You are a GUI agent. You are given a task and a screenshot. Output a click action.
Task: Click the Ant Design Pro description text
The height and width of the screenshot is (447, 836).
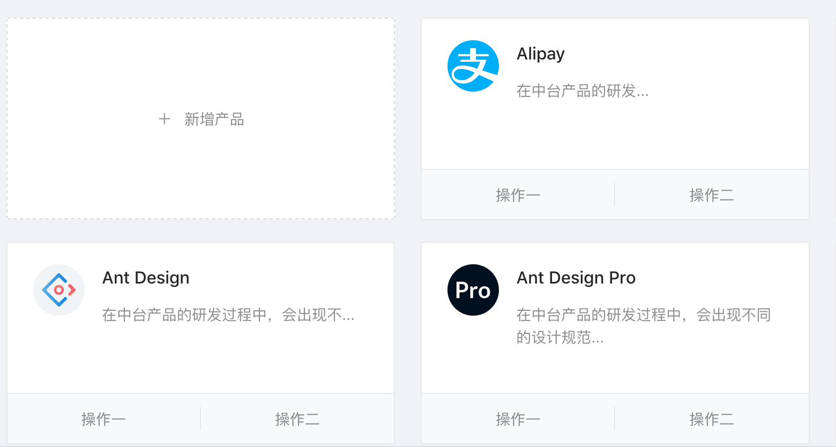point(643,326)
